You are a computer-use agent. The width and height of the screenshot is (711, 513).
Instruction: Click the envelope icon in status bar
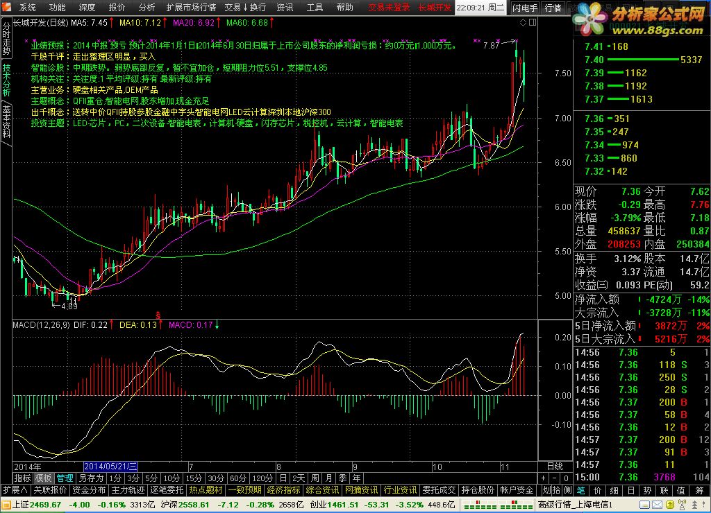[x=657, y=505]
